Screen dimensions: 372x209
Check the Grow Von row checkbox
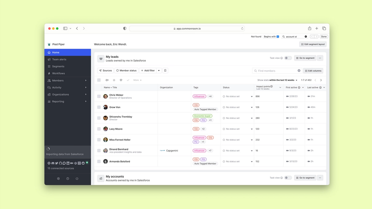99,107
